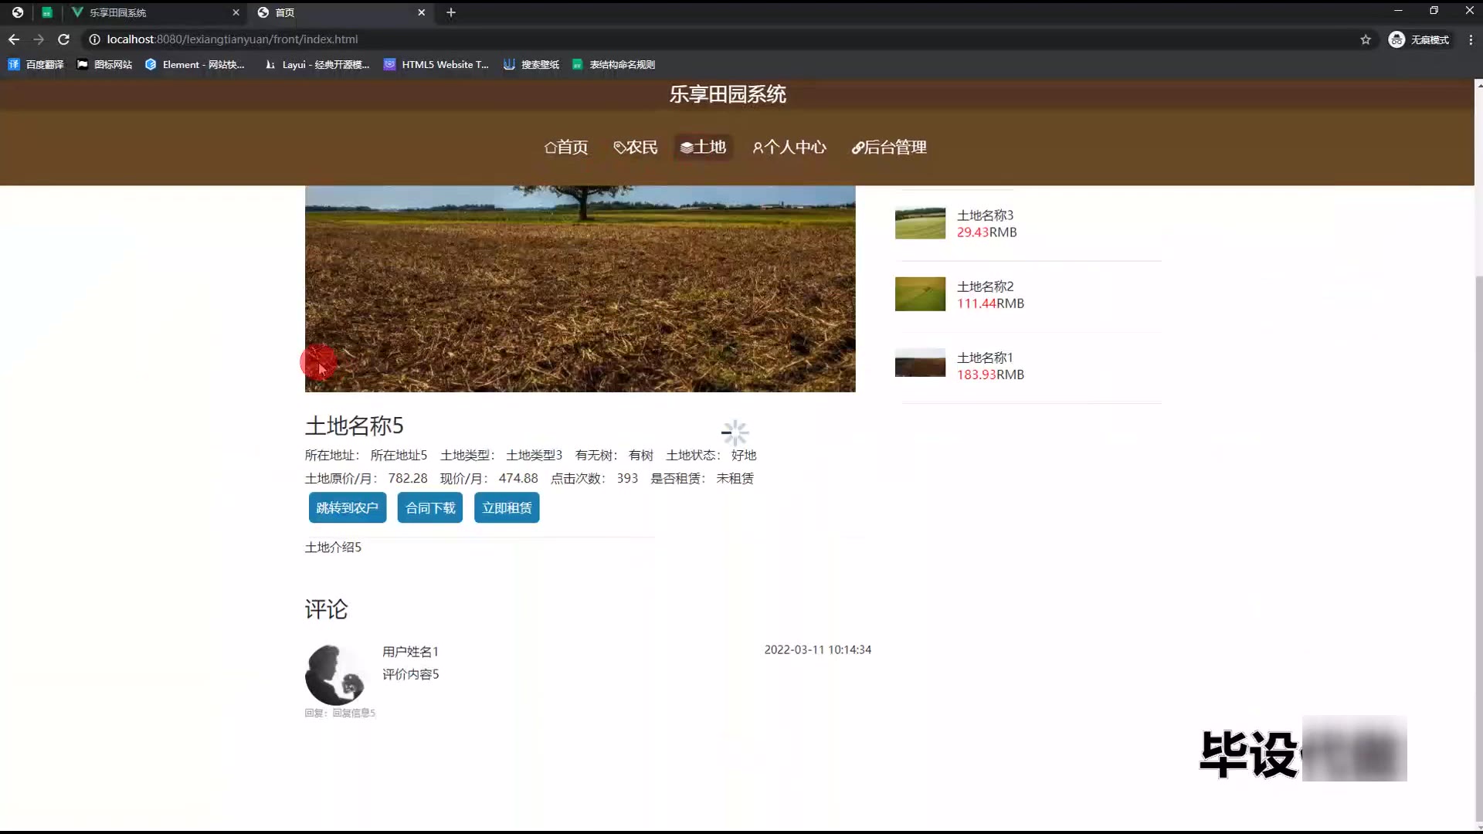Click the browser reload icon
The width and height of the screenshot is (1483, 834).
(x=64, y=39)
